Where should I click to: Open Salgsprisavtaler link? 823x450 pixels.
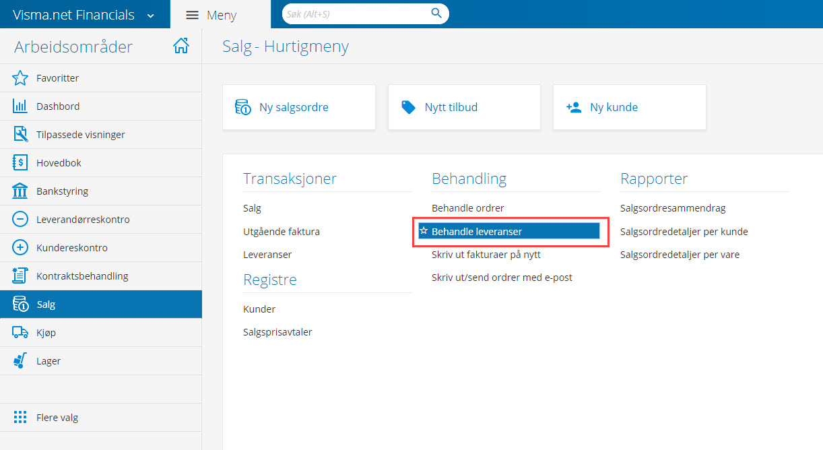point(277,332)
